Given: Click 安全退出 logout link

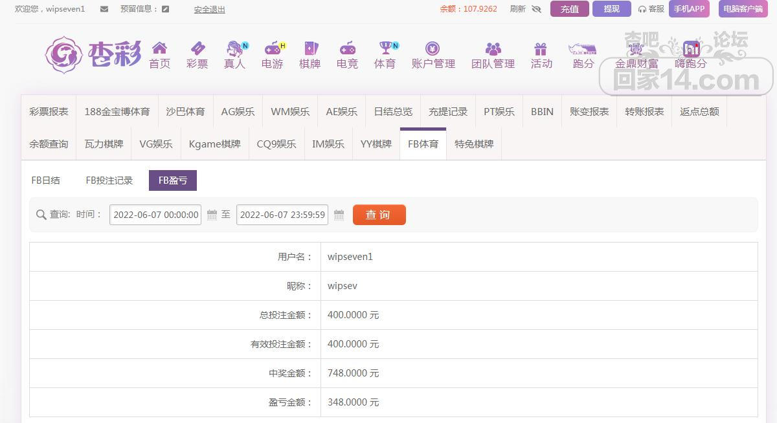Looking at the screenshot, I should tap(210, 10).
